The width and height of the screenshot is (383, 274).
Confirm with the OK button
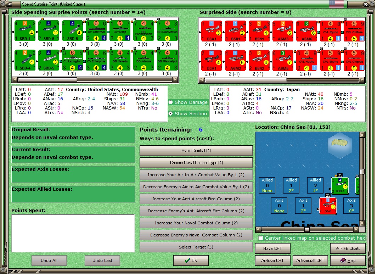pos(191,261)
